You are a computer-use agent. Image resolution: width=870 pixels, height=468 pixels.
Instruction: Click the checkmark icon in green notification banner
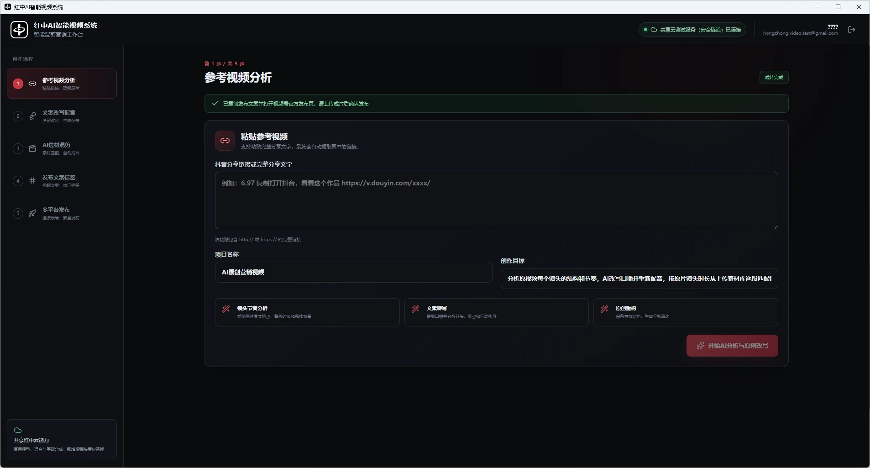[215, 104]
